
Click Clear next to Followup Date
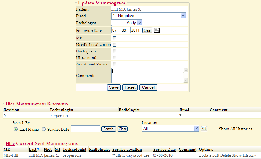click(x=147, y=30)
